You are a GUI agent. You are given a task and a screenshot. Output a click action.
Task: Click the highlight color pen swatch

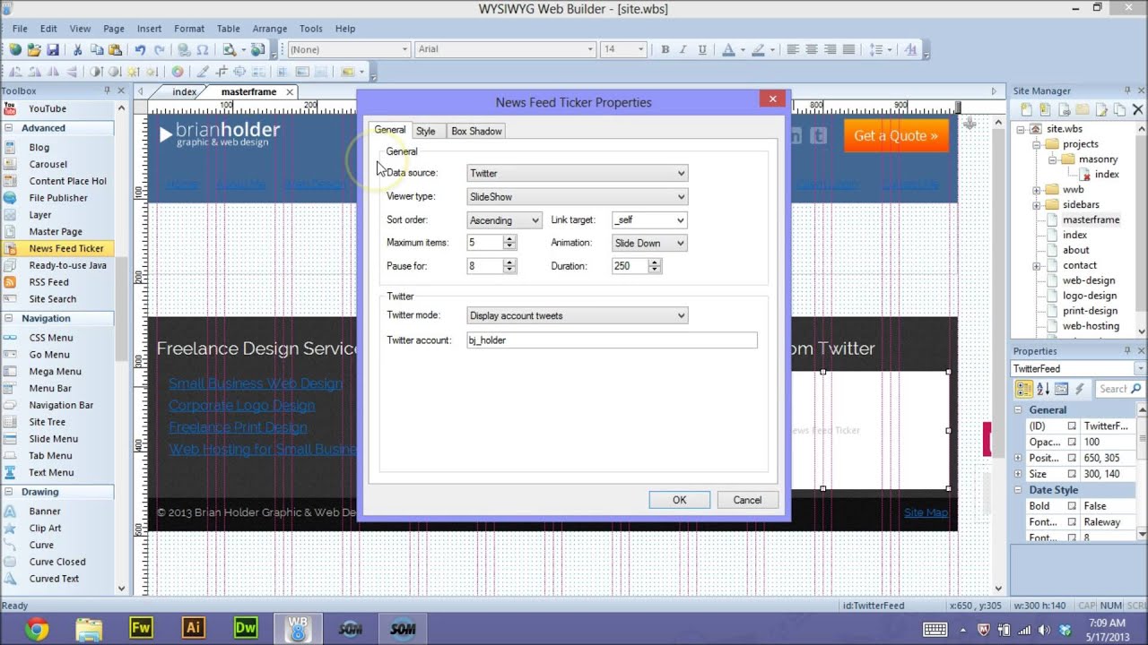click(x=758, y=50)
